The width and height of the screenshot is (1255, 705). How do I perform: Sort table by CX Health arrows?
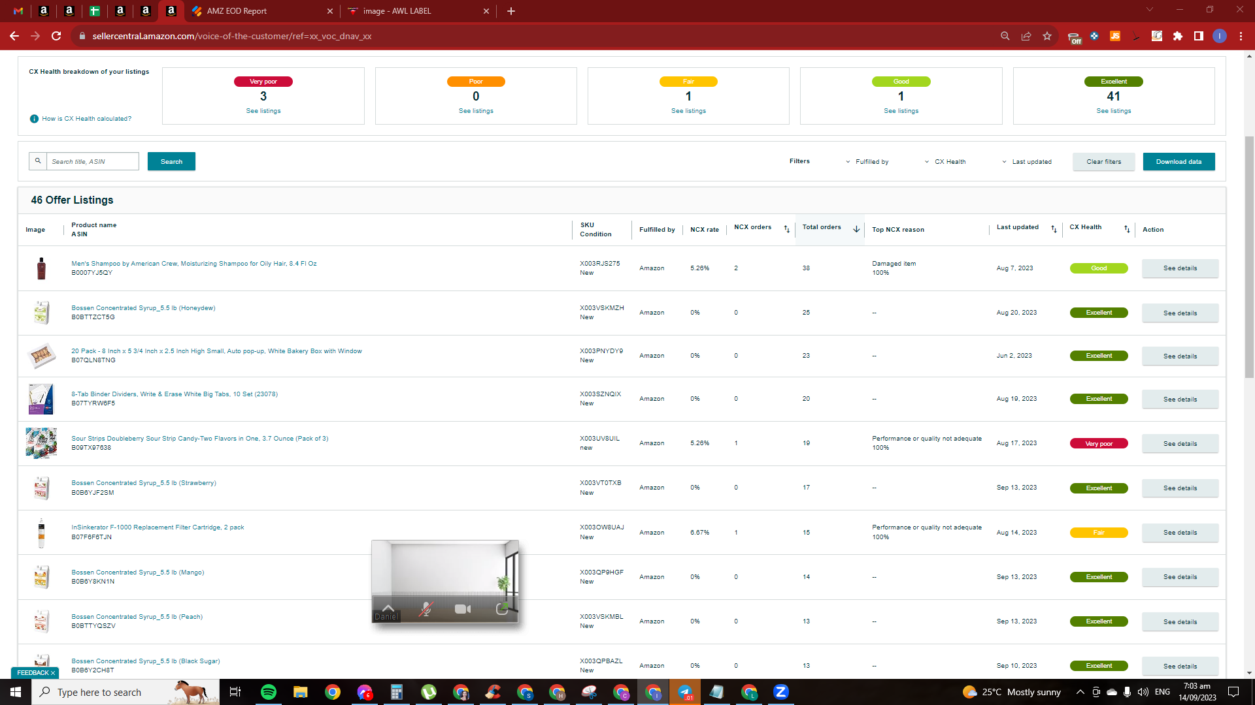1127,229
